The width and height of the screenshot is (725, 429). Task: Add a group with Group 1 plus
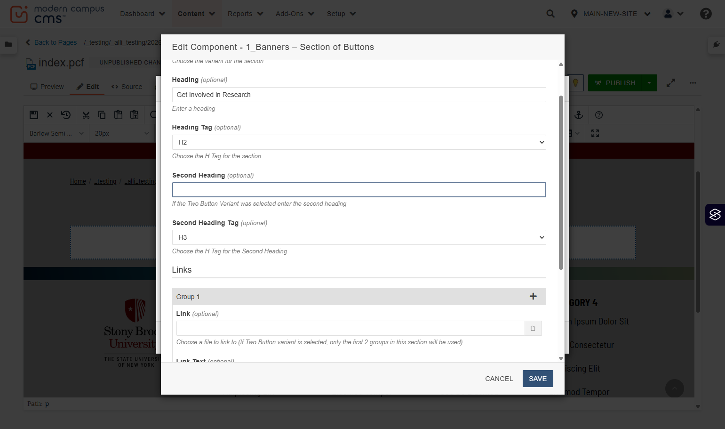coord(533,296)
